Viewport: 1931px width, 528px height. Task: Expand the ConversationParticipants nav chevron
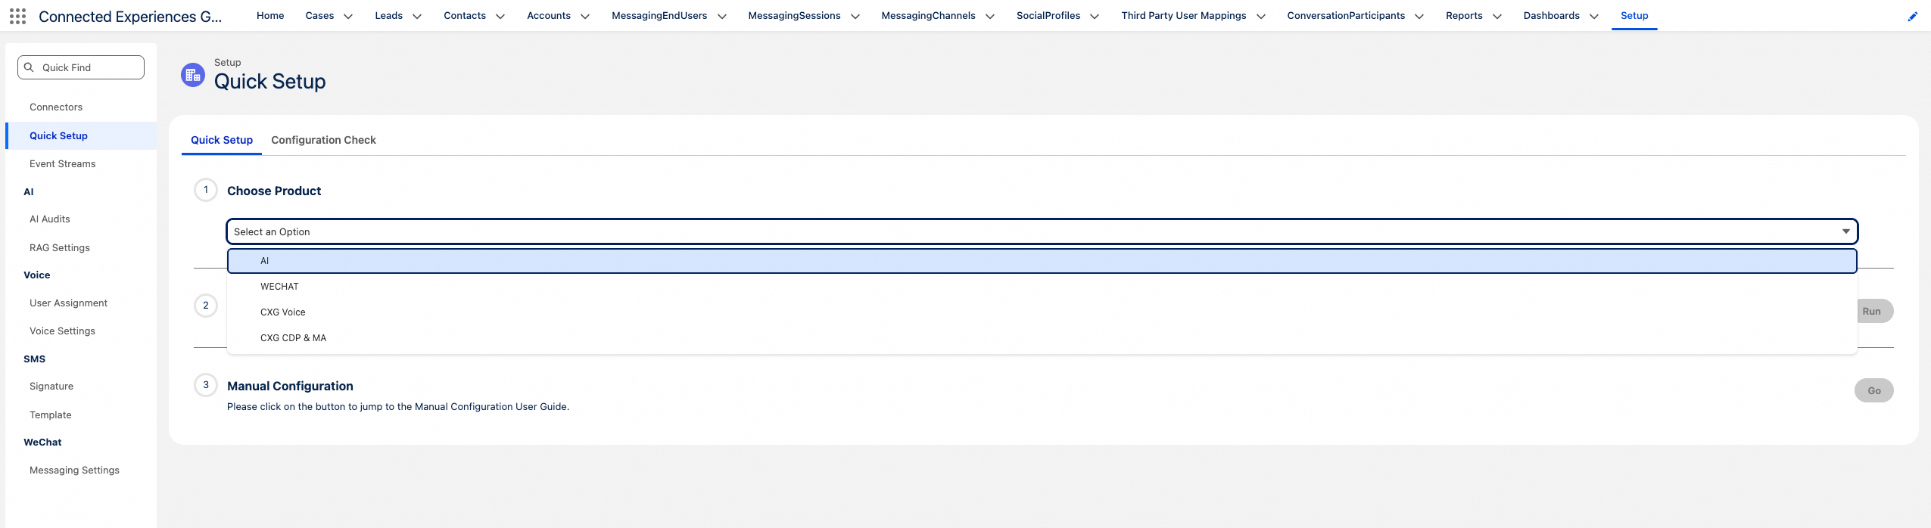point(1419,16)
